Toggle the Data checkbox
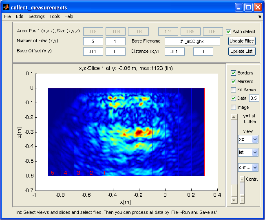The width and height of the screenshot is (265, 220). [233, 98]
